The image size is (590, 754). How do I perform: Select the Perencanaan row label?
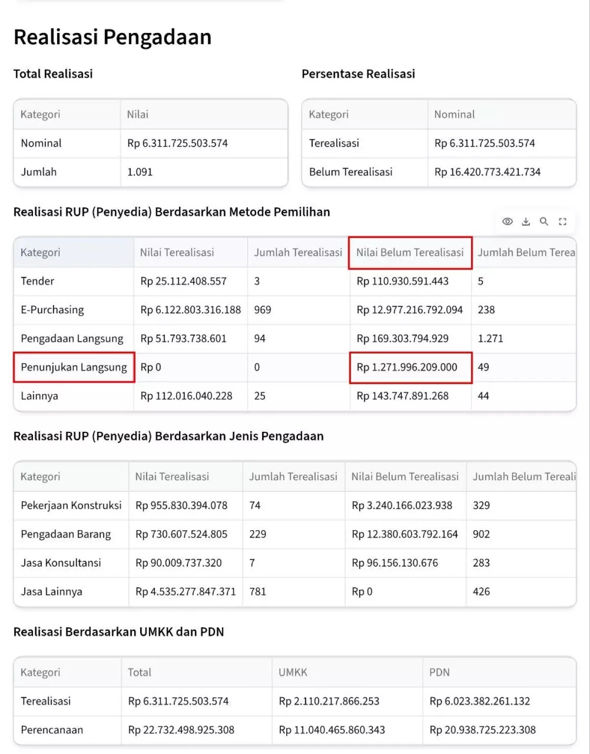coord(68,730)
